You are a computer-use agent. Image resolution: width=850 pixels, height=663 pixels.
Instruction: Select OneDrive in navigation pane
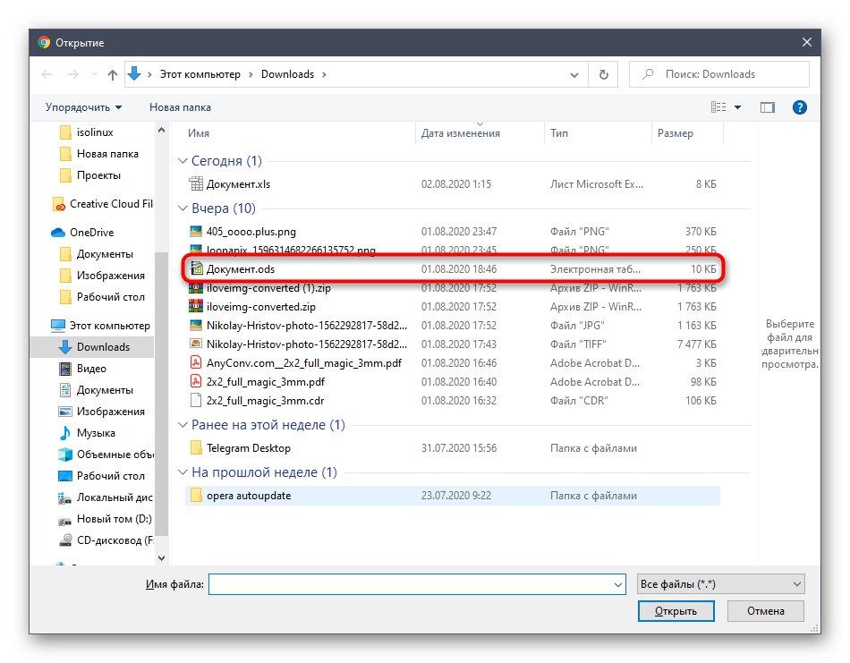click(91, 232)
